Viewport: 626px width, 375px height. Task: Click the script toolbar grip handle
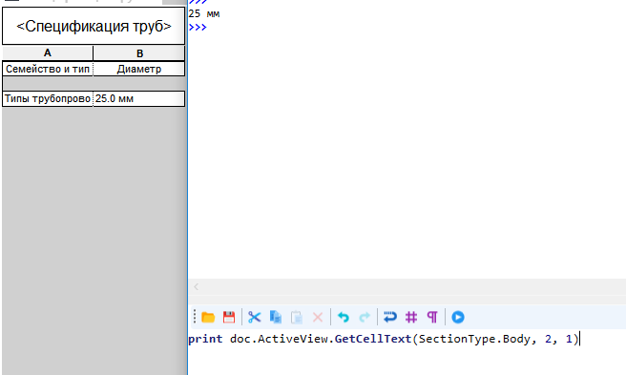click(x=195, y=317)
